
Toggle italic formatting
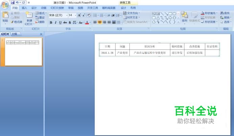click(x=56, y=23)
